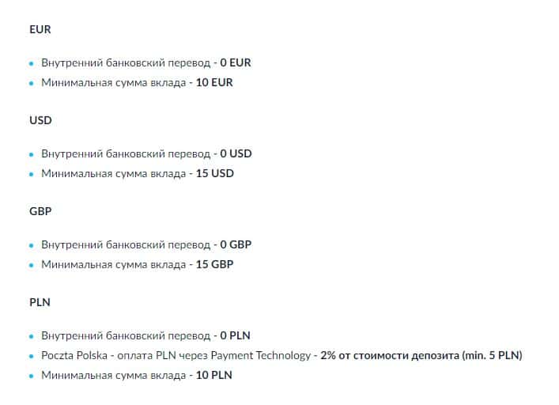The image size is (559, 405).
Task: Click the bold "10 EUR" minimum deposit value
Action: click(214, 82)
